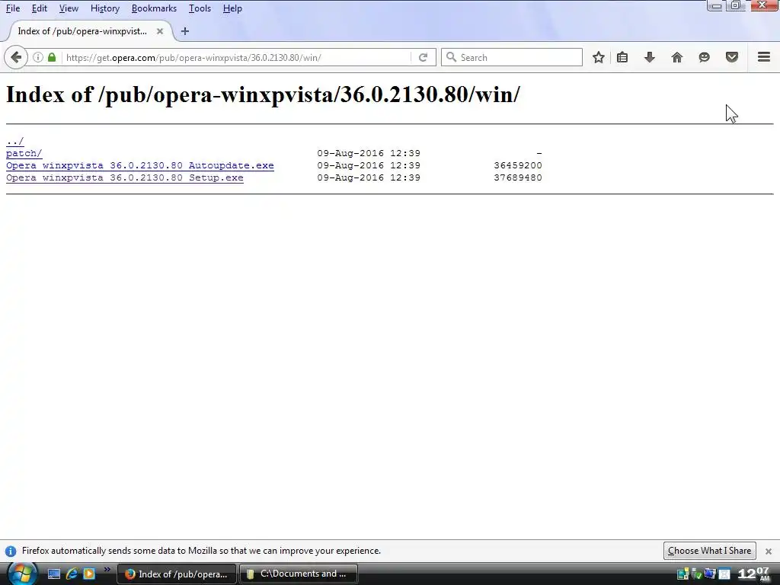Image resolution: width=780 pixels, height=585 pixels.
Task: Click the file size value 37689480
Action: click(518, 177)
